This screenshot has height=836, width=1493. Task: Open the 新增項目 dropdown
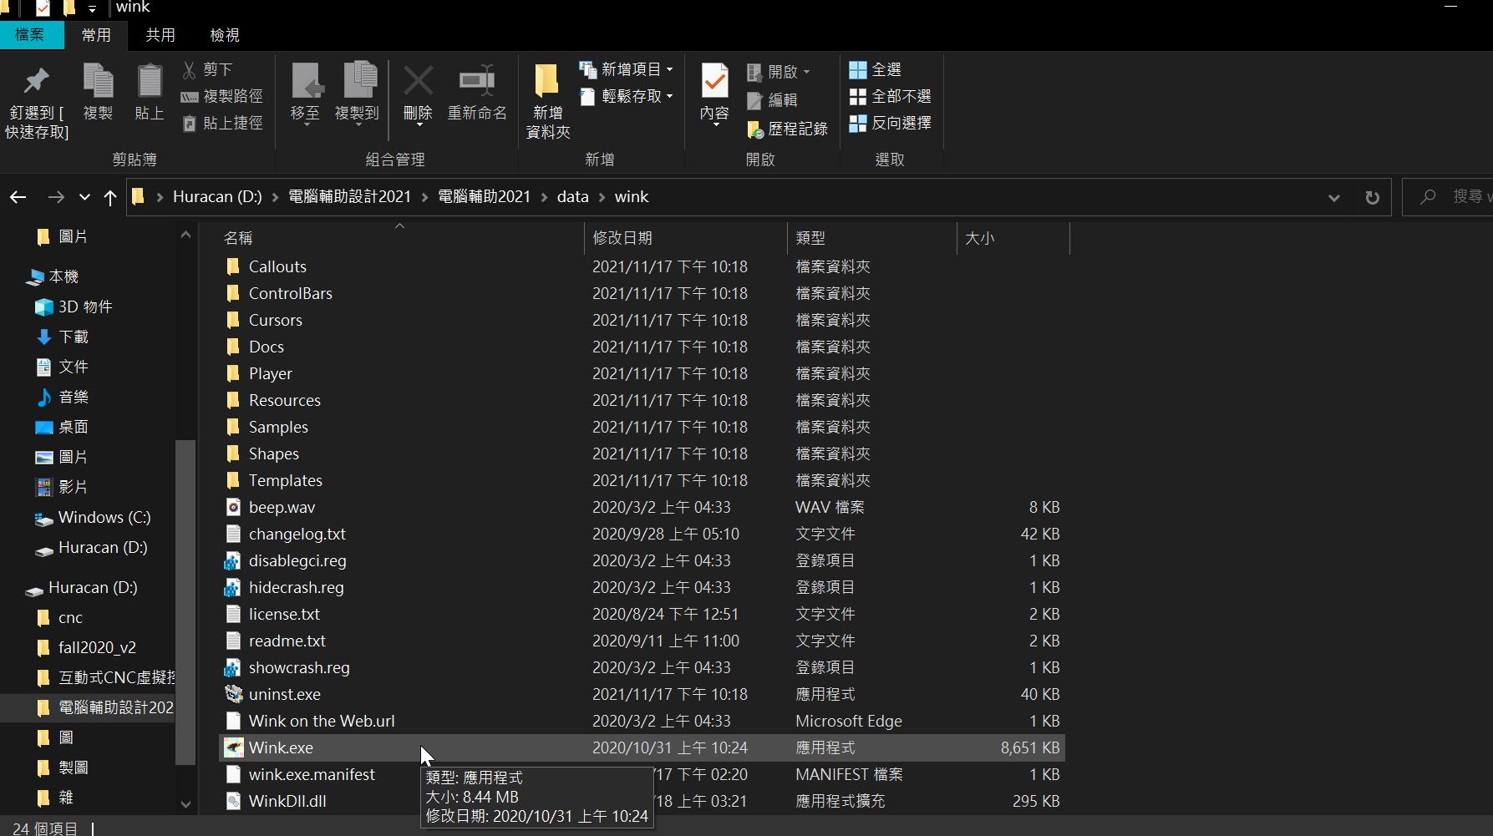point(627,69)
